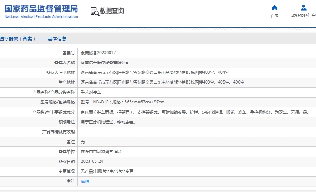Screen dimensions: 316x192
Task: Click the 型号规格/包装规格 label
Action: (58, 102)
